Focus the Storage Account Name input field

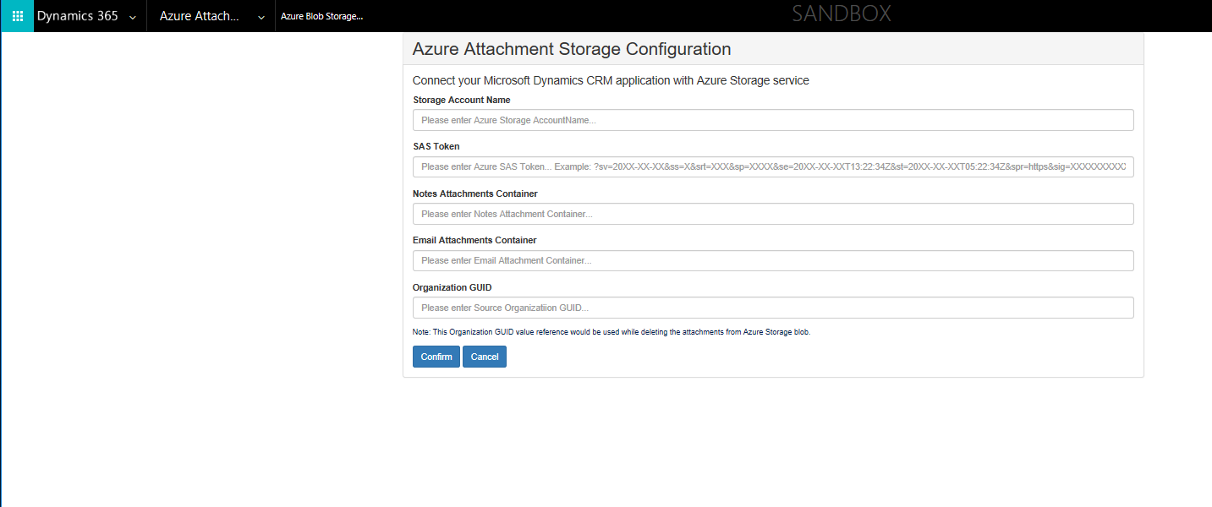(x=772, y=119)
